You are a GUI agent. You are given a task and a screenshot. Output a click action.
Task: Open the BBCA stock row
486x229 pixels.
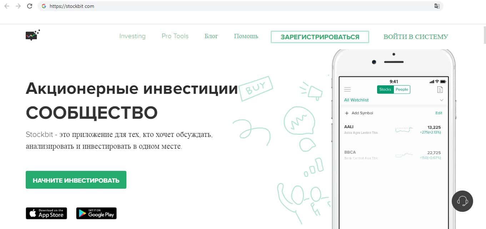point(393,155)
